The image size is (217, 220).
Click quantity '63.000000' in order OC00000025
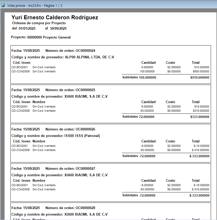[147, 111]
